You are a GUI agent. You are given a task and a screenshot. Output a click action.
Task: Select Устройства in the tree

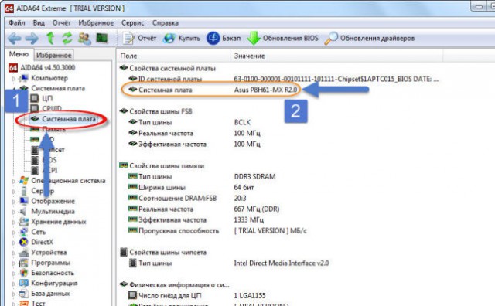[49, 253]
